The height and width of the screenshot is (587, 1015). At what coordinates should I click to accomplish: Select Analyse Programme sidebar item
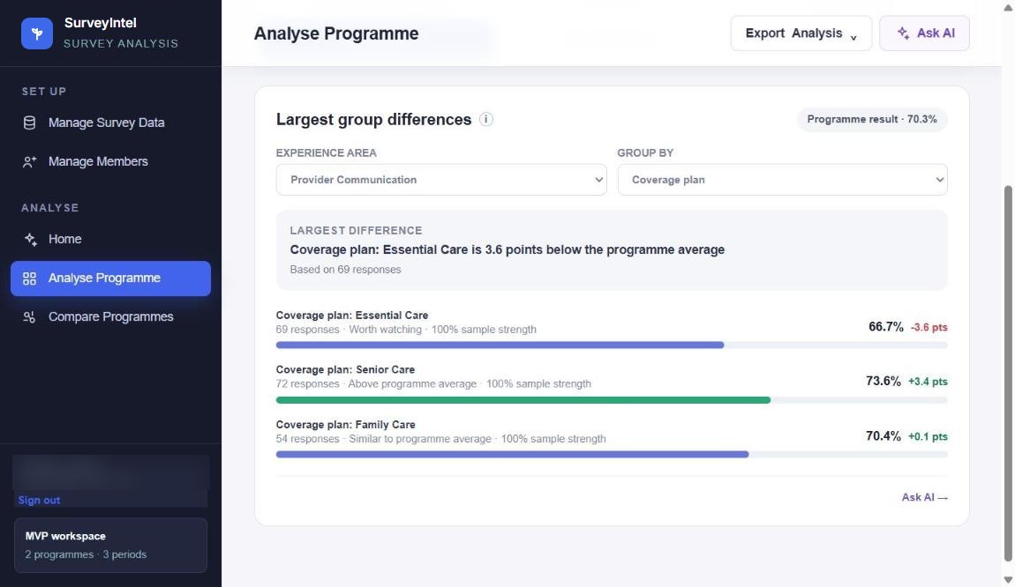[x=110, y=279]
